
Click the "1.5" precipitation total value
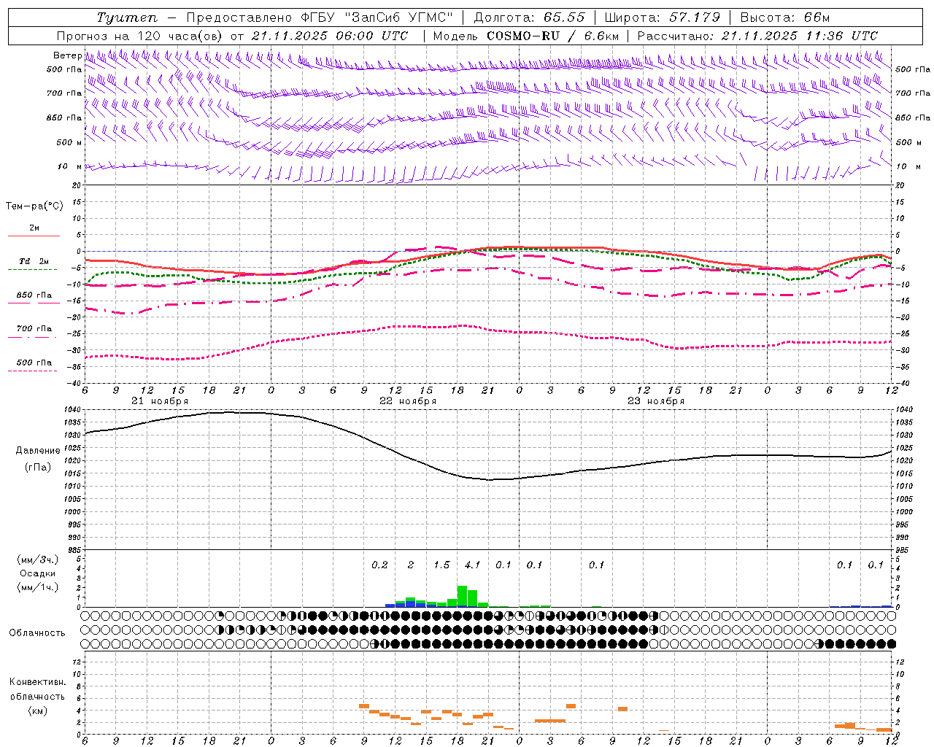point(441,565)
